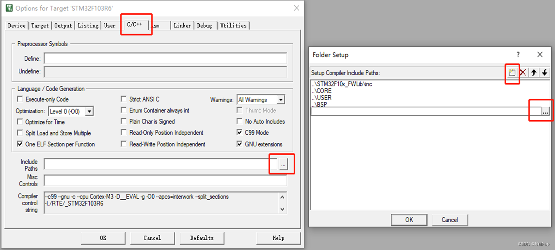Disable GNU extensions checkbox
Image resolution: width=555 pixels, height=250 pixels.
click(x=240, y=144)
